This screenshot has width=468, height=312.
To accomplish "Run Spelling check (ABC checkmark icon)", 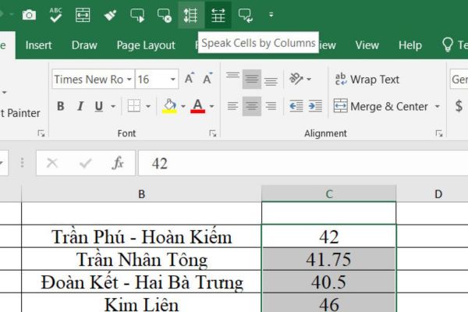I will [x=56, y=15].
